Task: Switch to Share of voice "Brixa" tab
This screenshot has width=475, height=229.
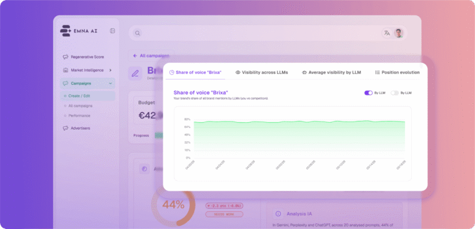Action: pyautogui.click(x=195, y=73)
